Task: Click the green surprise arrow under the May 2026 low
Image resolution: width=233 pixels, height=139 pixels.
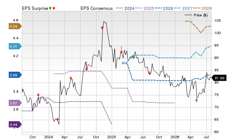Action: coord(197,100)
